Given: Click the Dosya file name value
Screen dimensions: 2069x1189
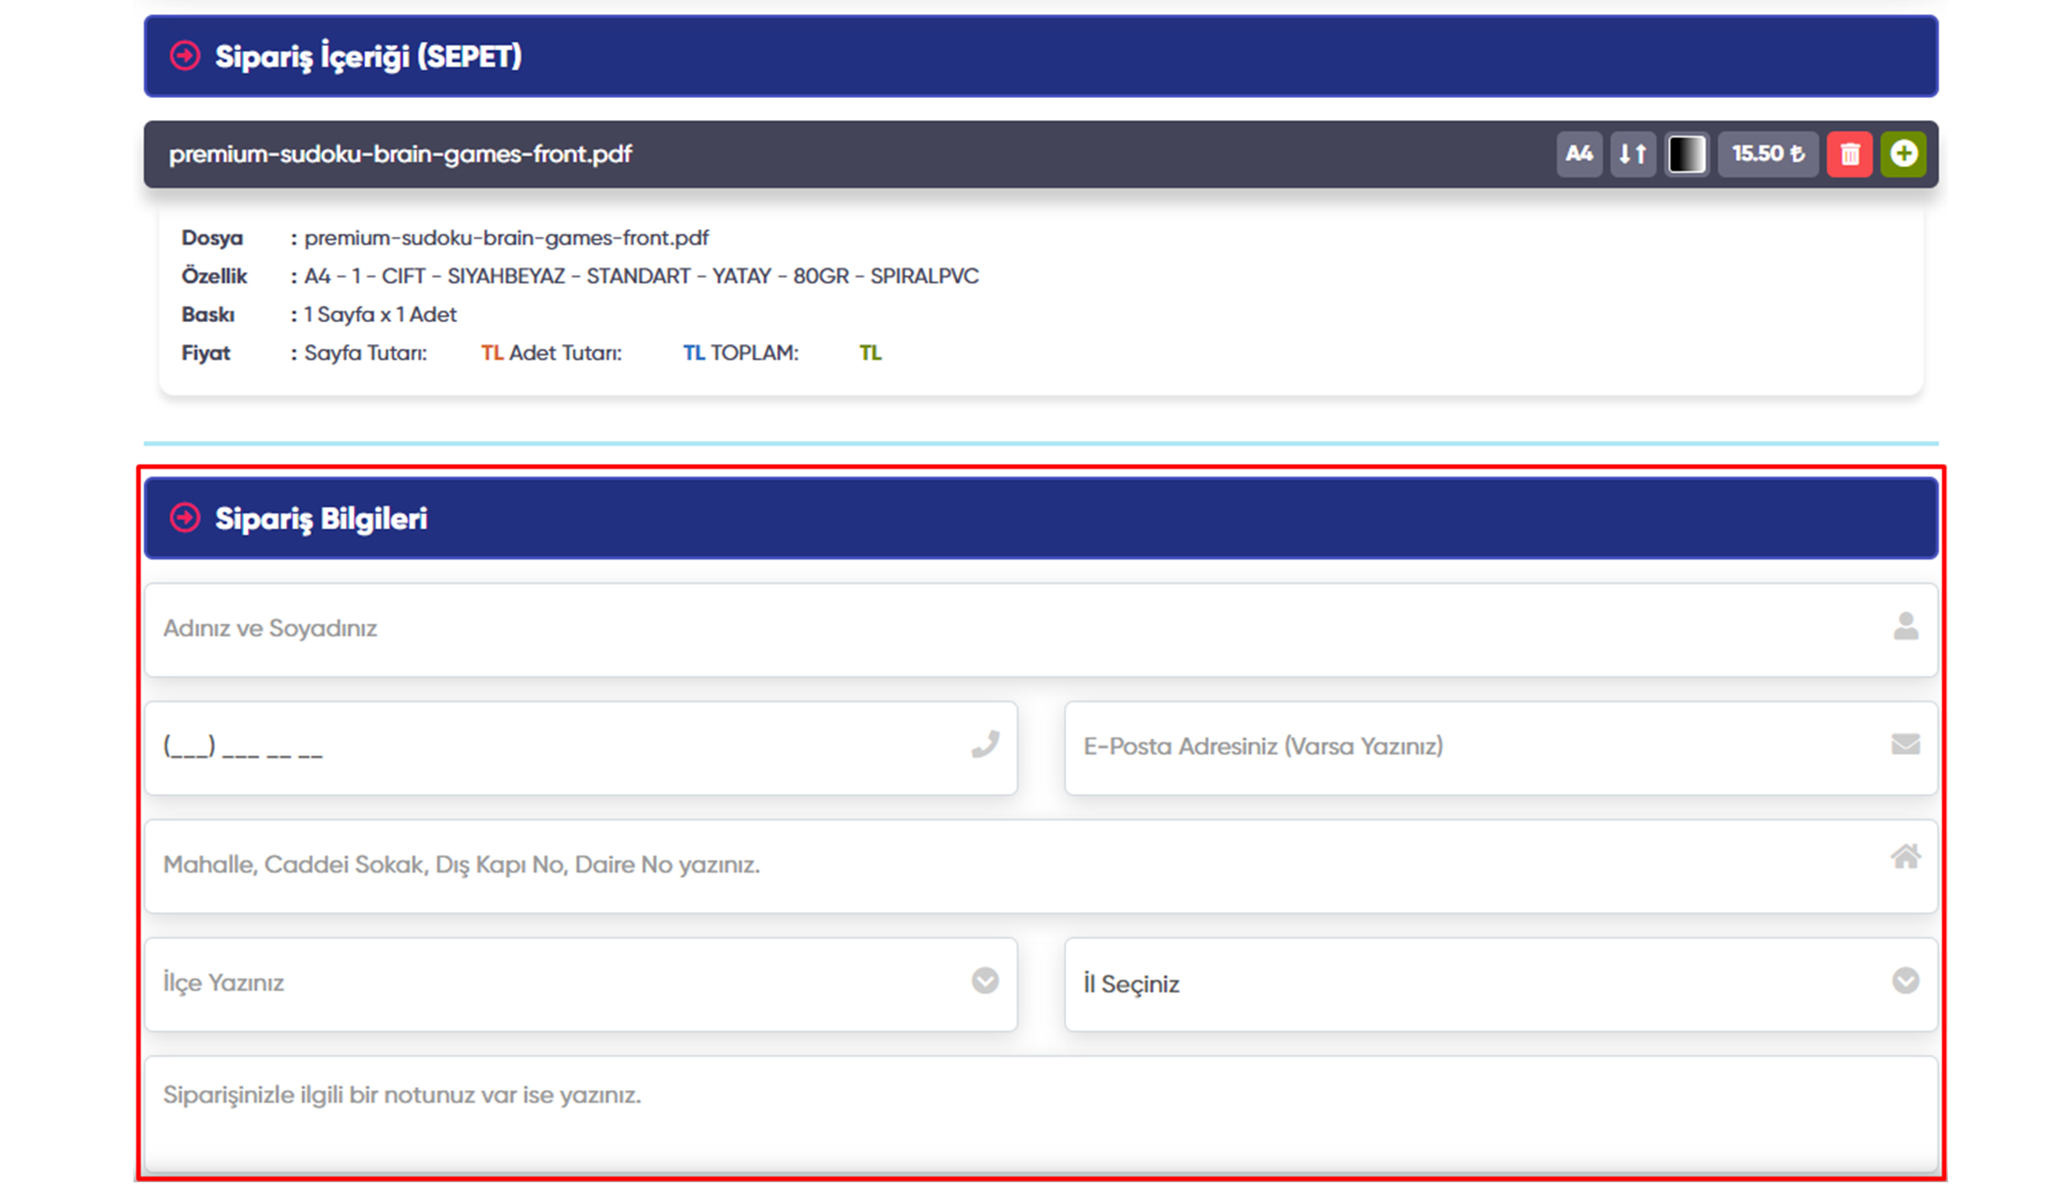Looking at the screenshot, I should (x=506, y=238).
